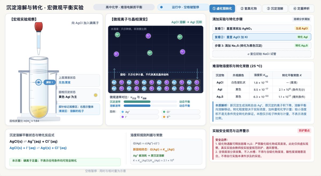The height and width of the screenshot is (176, 321).
Task: Click the Ag₂S row name cell
Action: tap(220, 97)
